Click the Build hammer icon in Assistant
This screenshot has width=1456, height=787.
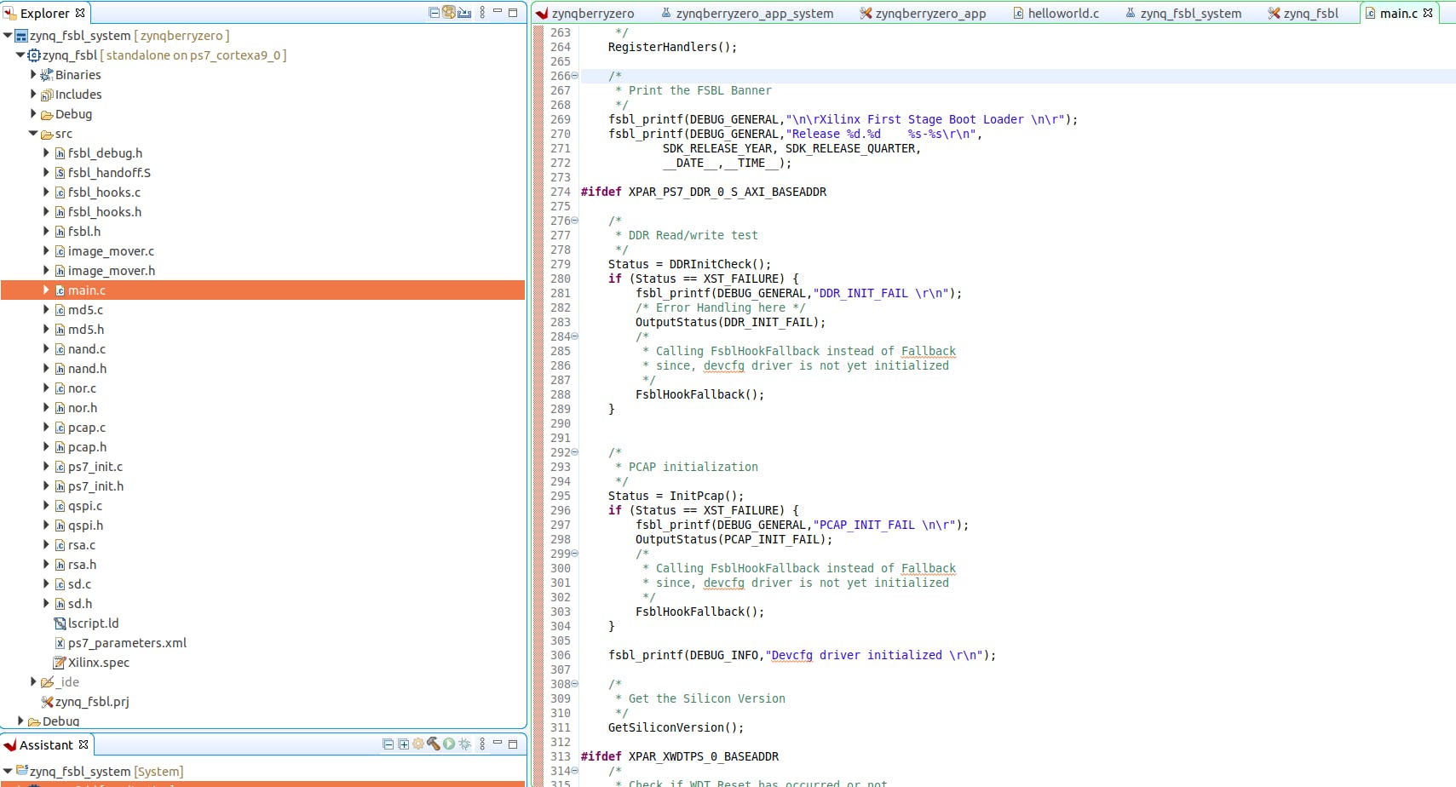(x=434, y=744)
